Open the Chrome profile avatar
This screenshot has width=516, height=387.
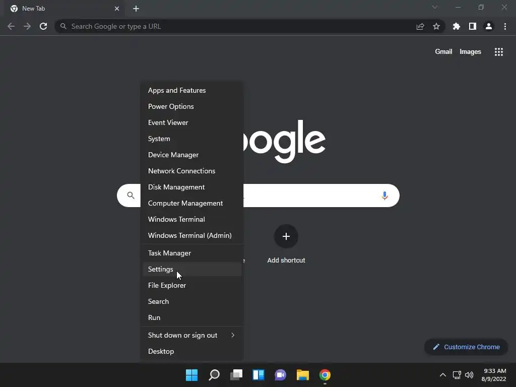pyautogui.click(x=489, y=26)
